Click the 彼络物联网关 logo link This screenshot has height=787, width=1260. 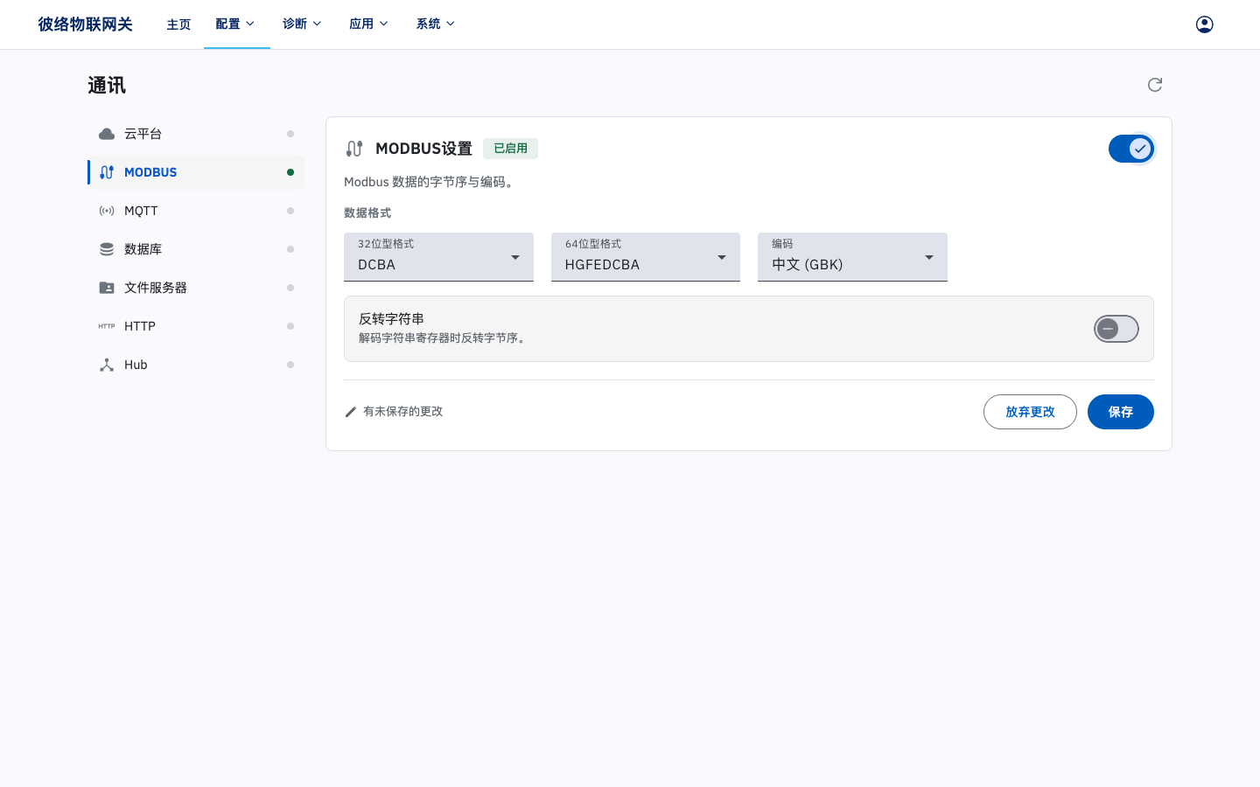coord(85,24)
